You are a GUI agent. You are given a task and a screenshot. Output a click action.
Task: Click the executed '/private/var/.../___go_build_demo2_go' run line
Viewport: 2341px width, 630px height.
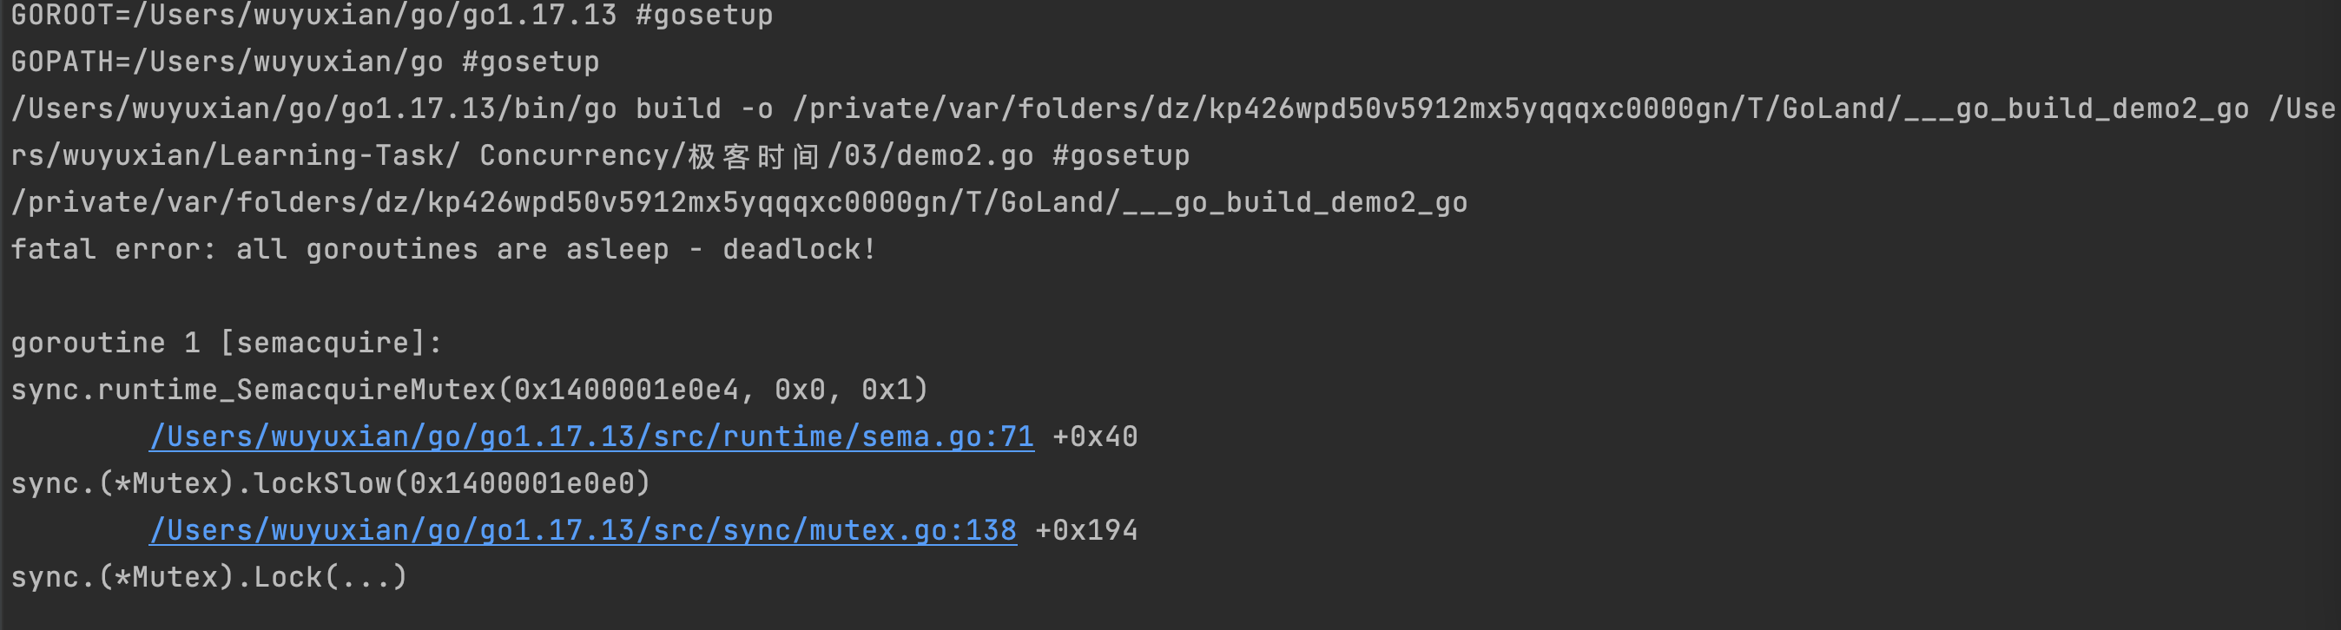(x=739, y=202)
